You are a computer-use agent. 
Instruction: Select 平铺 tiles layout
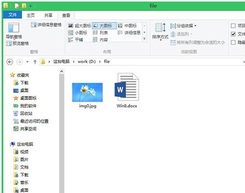[76, 40]
